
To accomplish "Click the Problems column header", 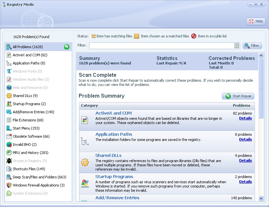I will click(x=242, y=105).
